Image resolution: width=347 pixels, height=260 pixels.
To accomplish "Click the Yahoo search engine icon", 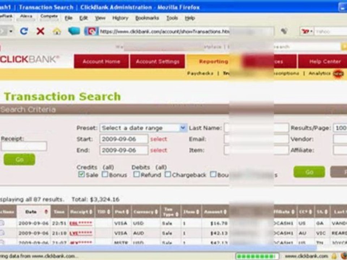I will [x=305, y=32].
